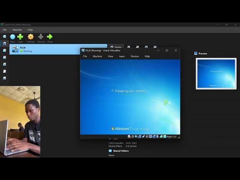Screen dimensions: 240x180
Task: Click fourth icon in Manager left sidebar
Action: (x=4, y=57)
